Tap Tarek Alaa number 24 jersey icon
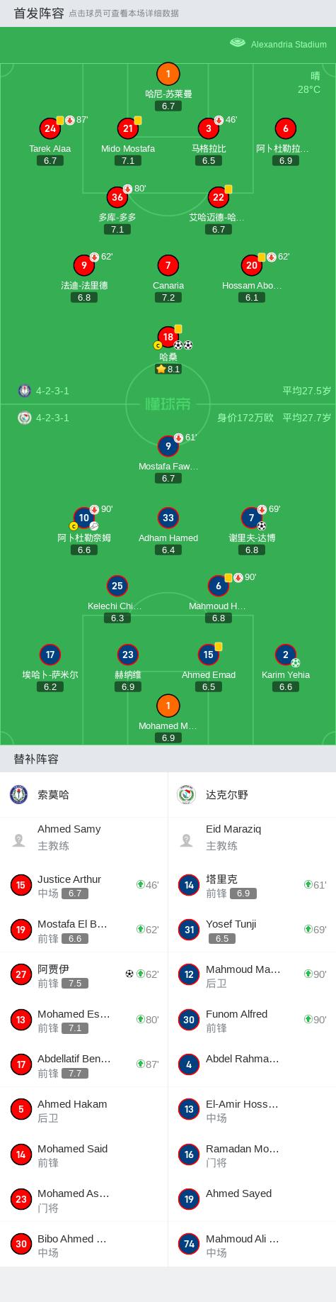Image resolution: width=336 pixels, height=1302 pixels. (x=50, y=128)
